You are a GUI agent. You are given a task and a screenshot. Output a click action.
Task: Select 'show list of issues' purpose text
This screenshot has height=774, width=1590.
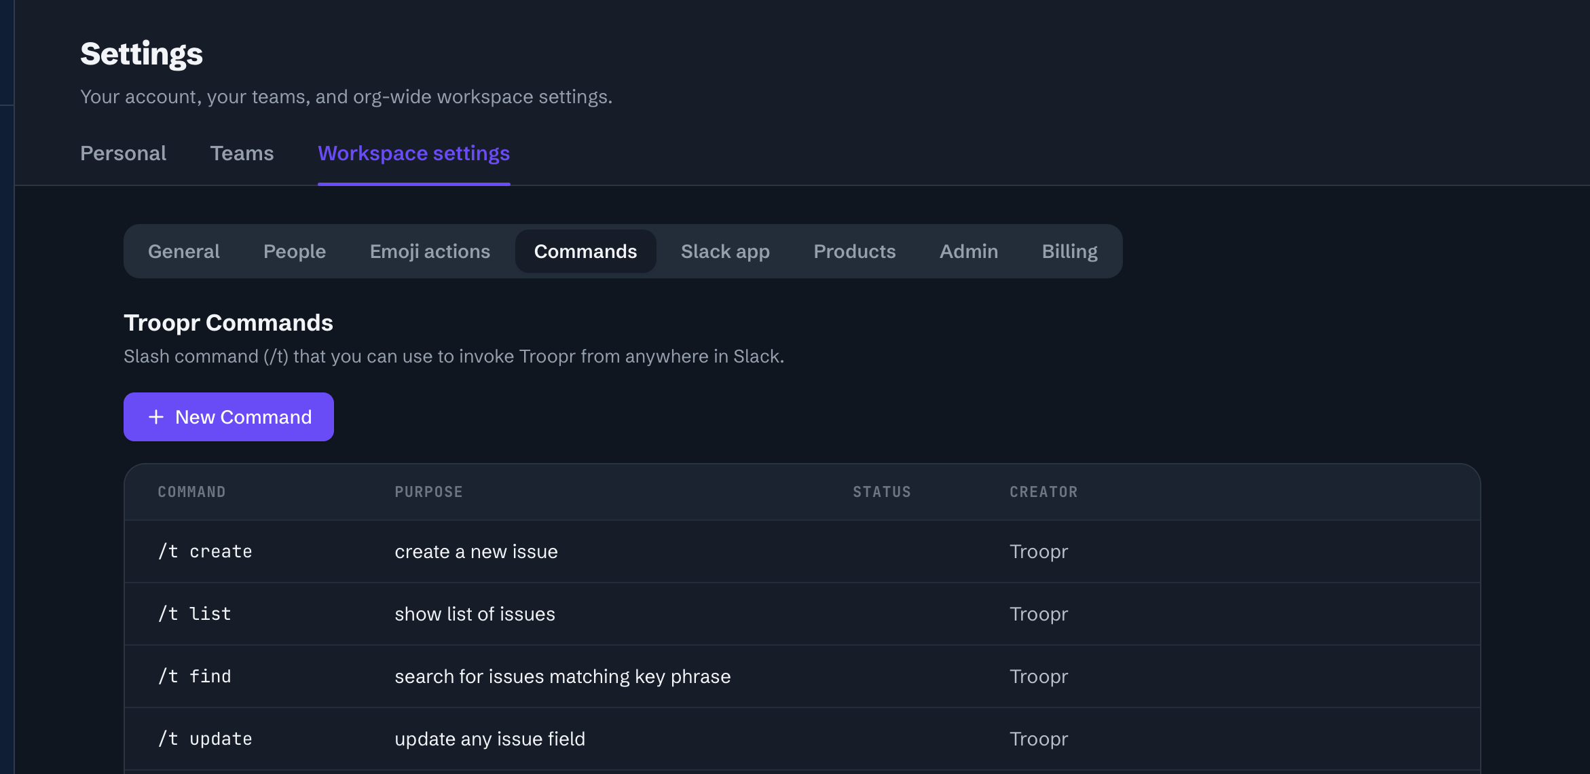[x=475, y=614]
